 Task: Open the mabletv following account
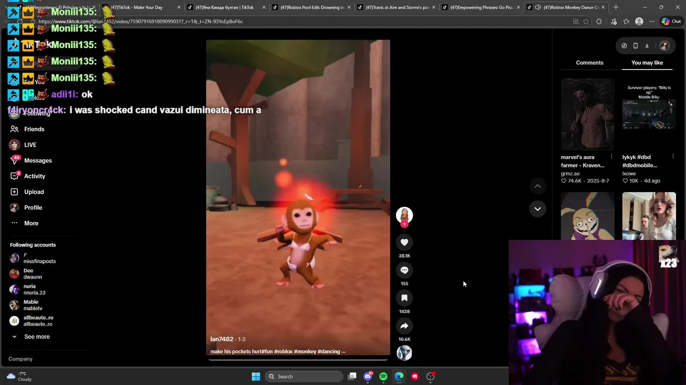point(32,305)
